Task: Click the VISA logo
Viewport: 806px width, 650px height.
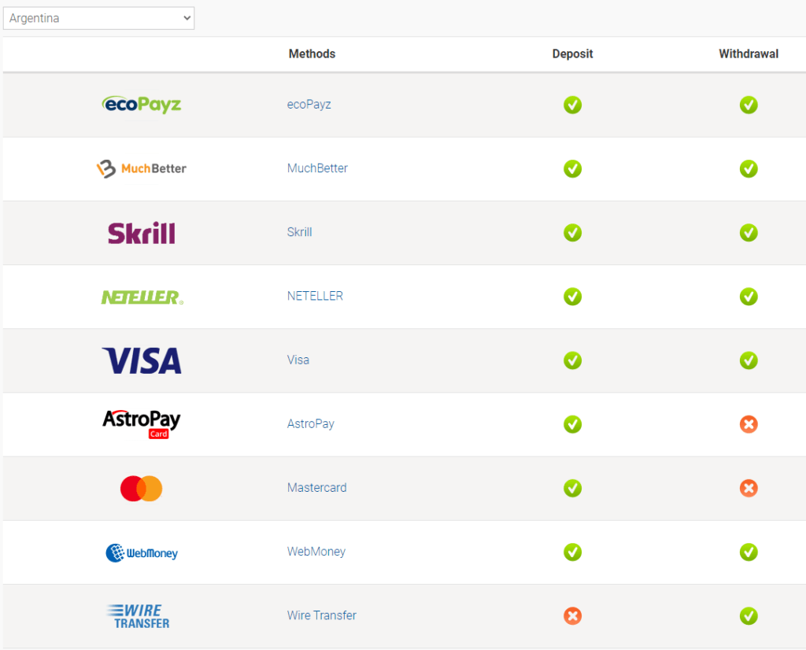Action: pos(142,360)
